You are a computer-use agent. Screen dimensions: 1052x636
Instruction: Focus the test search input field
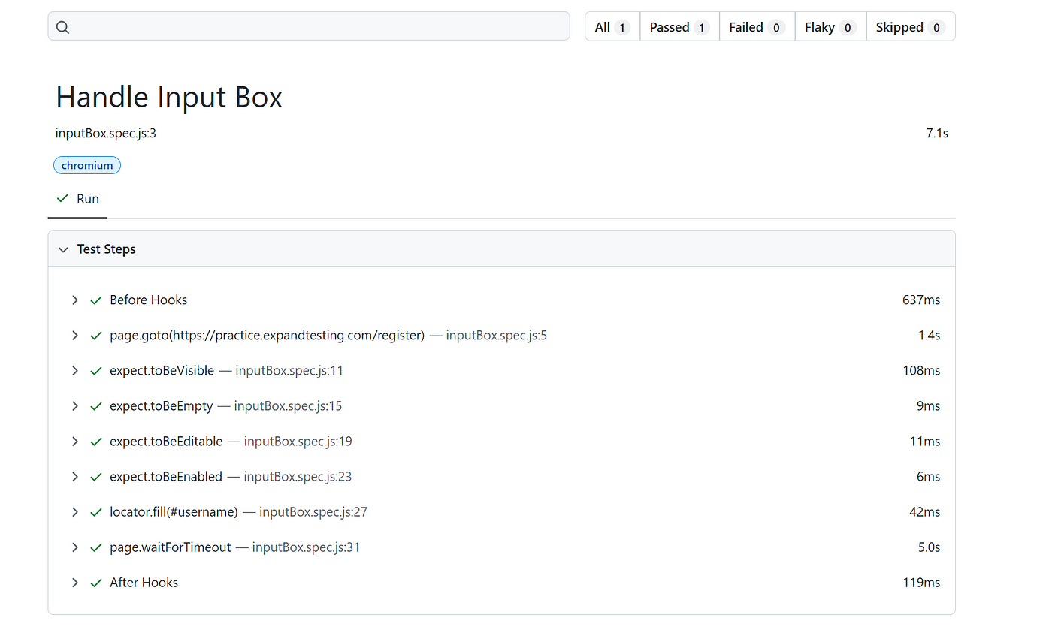pyautogui.click(x=309, y=26)
